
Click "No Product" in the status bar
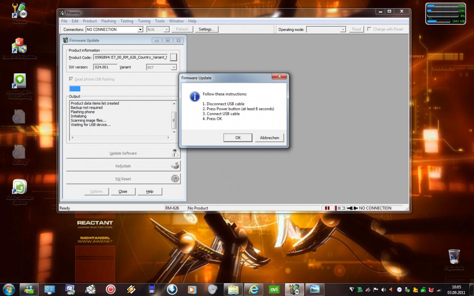tap(198, 208)
